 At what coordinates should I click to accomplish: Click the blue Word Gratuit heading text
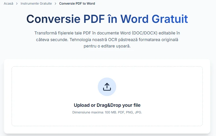click(154, 19)
